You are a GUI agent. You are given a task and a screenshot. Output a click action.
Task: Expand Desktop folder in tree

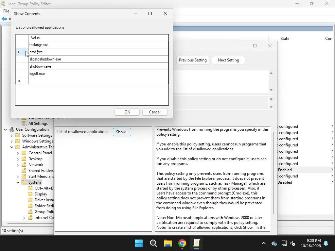18,159
